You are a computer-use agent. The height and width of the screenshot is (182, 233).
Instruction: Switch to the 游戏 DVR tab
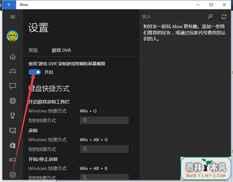(x=61, y=50)
